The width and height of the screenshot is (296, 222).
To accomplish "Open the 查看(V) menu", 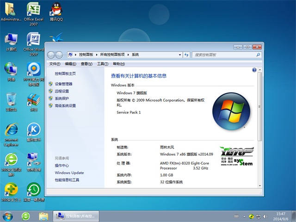I will (86, 64).
